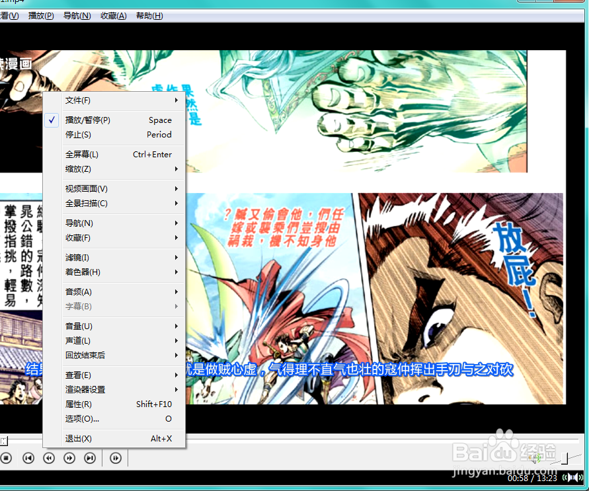The image size is (589, 491).
Task: Open the partially visible 查看(V) menu
Action: [x=9, y=16]
